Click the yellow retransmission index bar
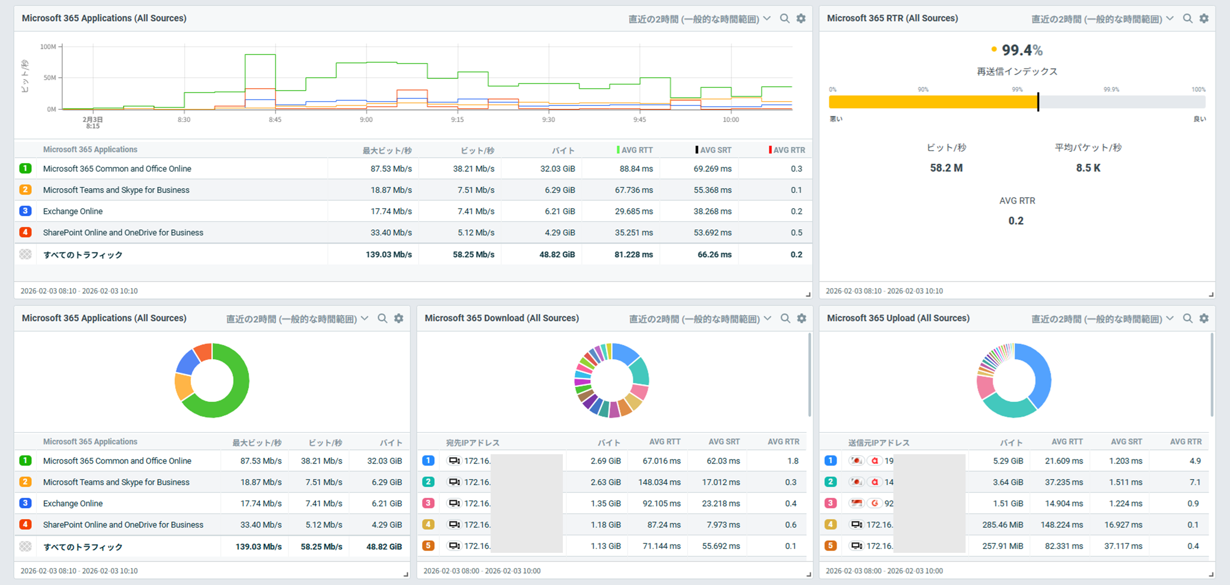The width and height of the screenshot is (1230, 585). point(933,102)
